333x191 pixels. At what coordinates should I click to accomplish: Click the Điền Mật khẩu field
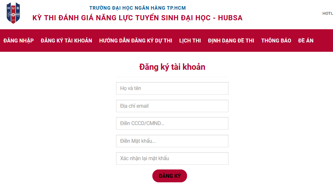click(172, 141)
